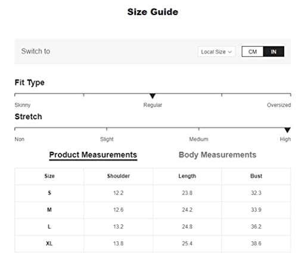This screenshot has width=298, height=256.
Task: Click the Length column header
Action: coord(187,176)
